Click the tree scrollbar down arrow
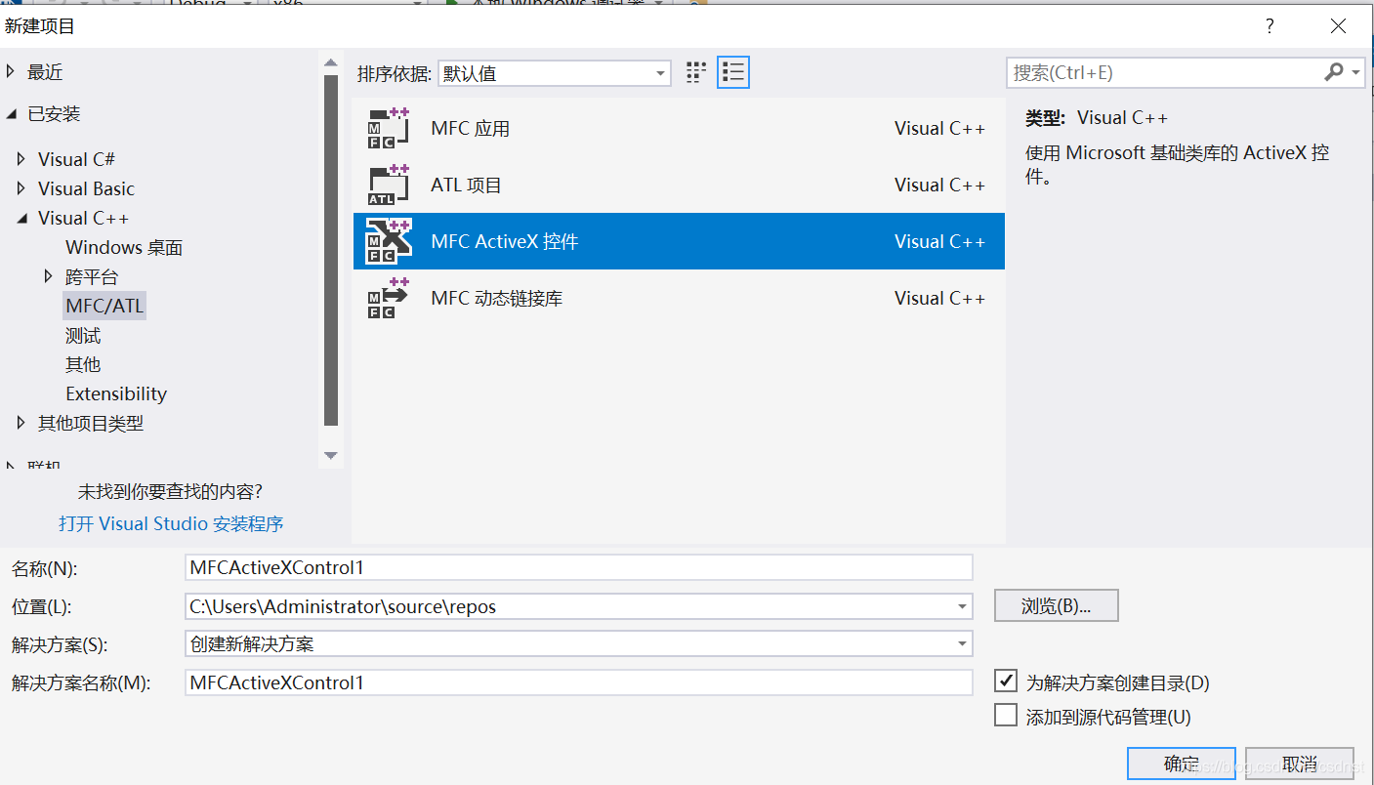 pos(330,455)
